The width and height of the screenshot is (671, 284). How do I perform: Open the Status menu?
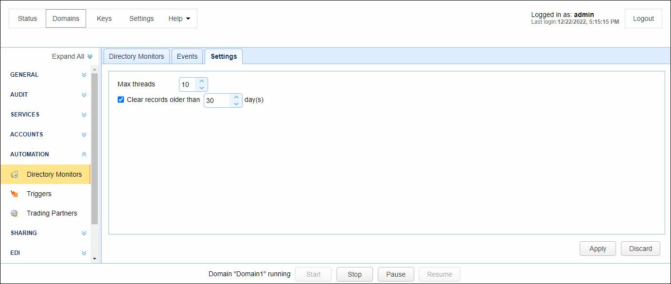(x=27, y=18)
